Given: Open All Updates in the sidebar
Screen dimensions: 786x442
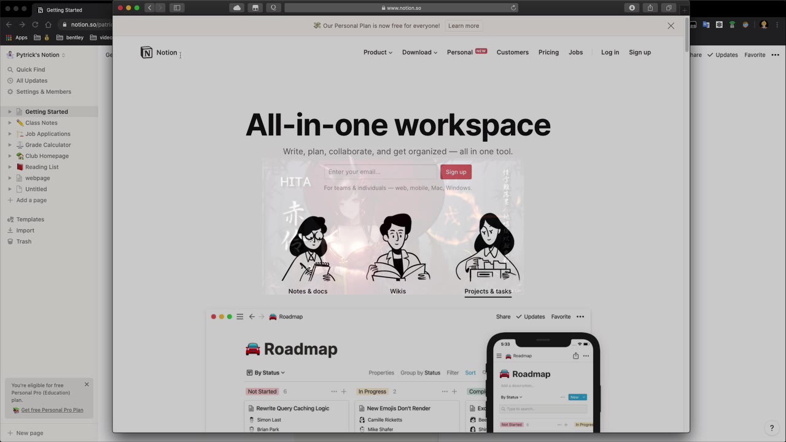Looking at the screenshot, I should pos(32,80).
